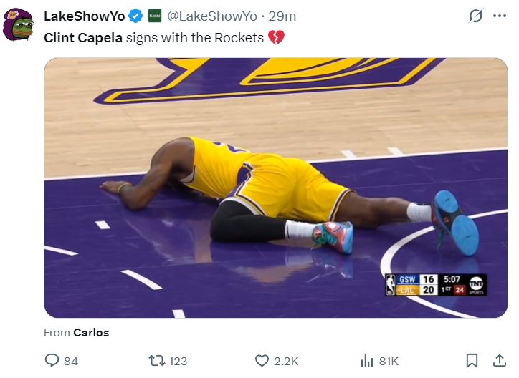Open the repost arrows menu
The image size is (519, 378).
click(x=156, y=361)
